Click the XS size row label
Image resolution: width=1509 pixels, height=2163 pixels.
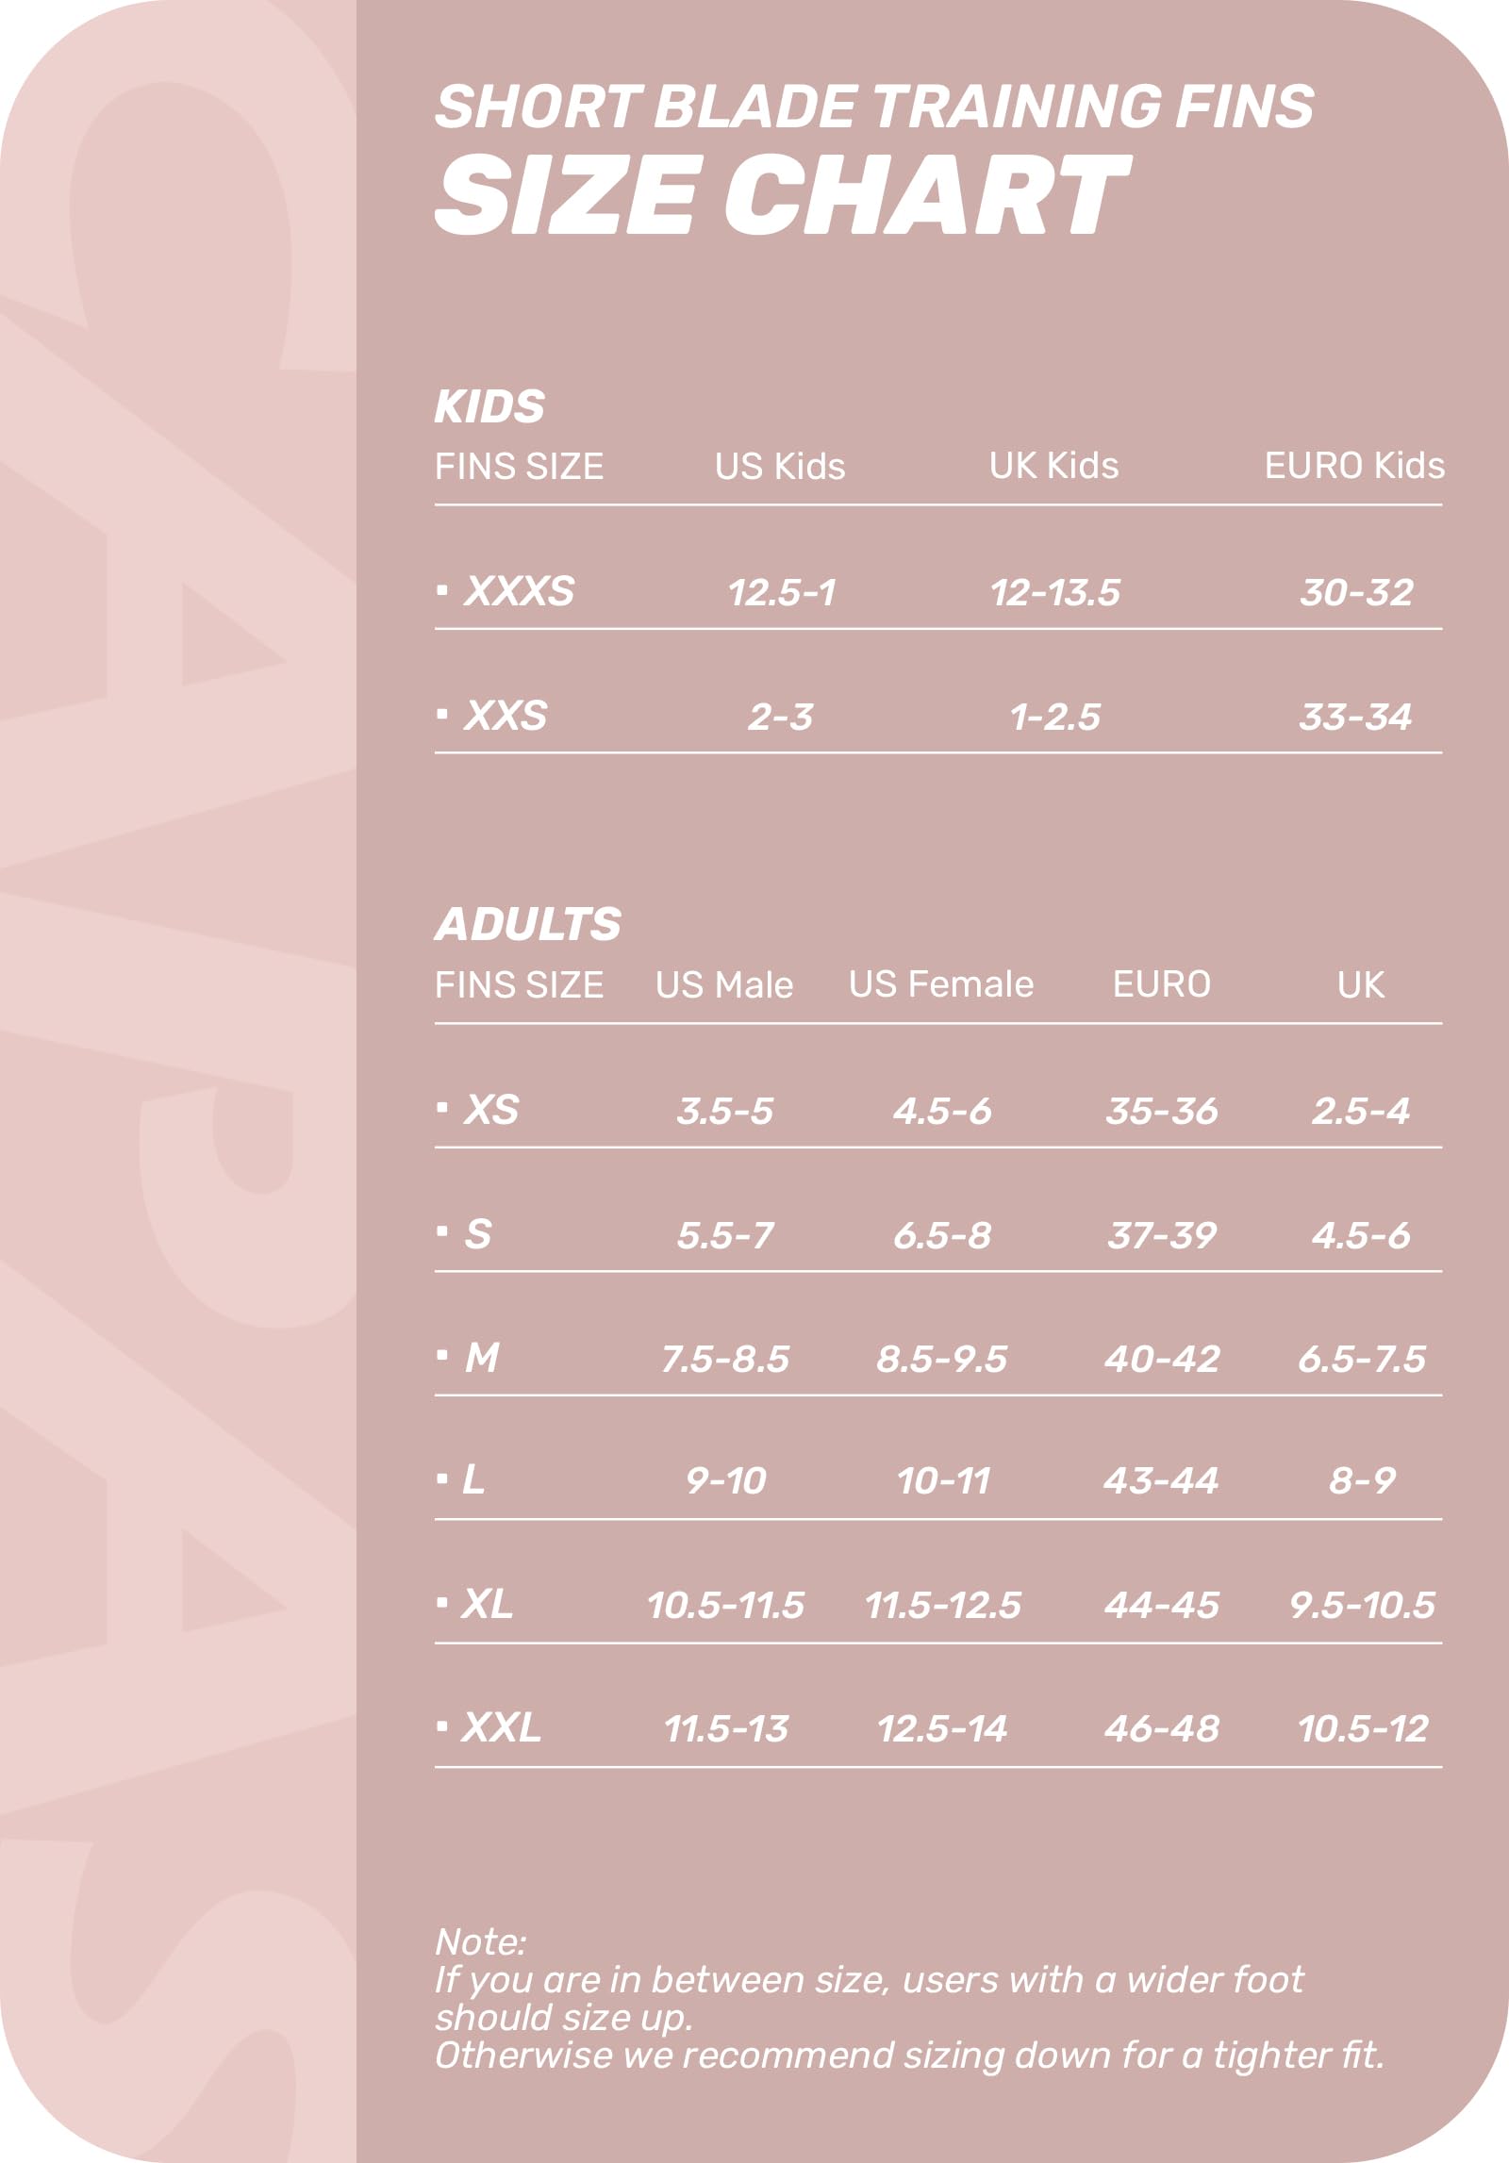coord(490,1110)
